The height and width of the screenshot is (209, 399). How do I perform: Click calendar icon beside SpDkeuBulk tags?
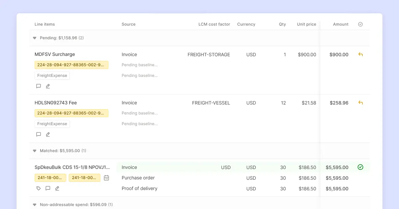[x=106, y=178]
